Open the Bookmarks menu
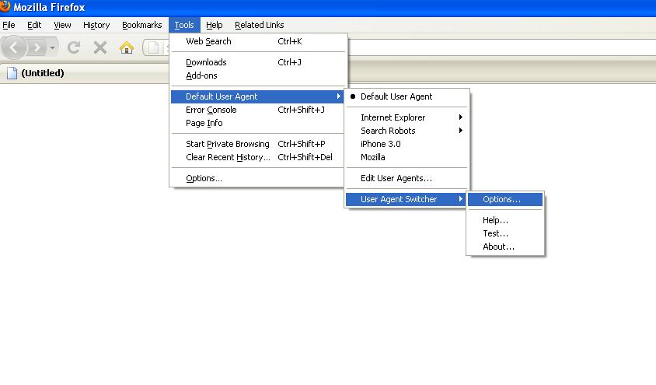This screenshot has width=656, height=385. [x=141, y=25]
